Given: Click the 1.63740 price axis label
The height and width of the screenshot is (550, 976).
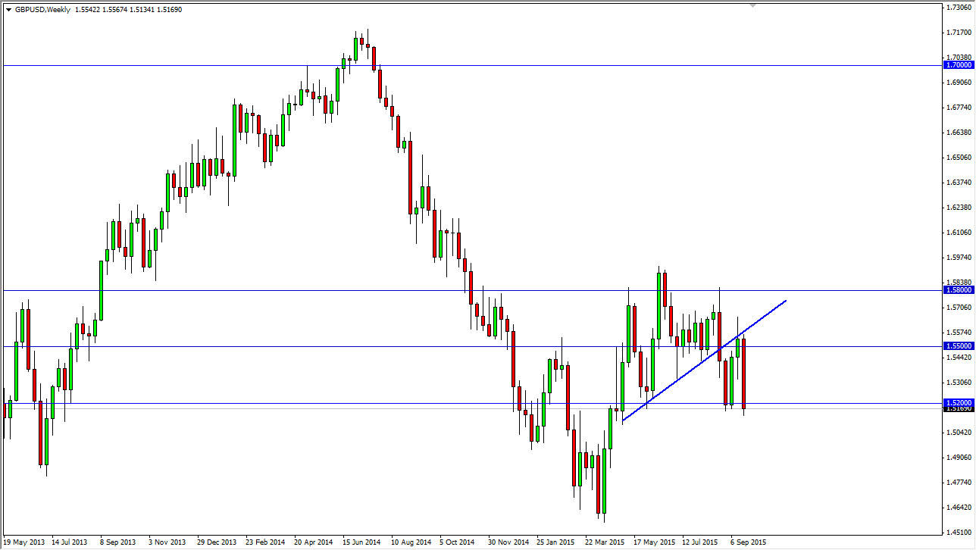Looking at the screenshot, I should [x=959, y=183].
